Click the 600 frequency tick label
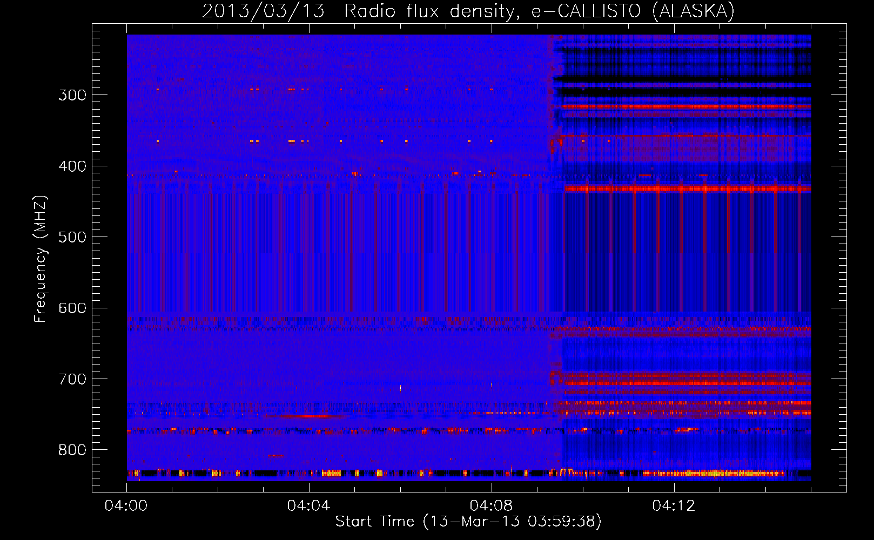 pyautogui.click(x=72, y=308)
